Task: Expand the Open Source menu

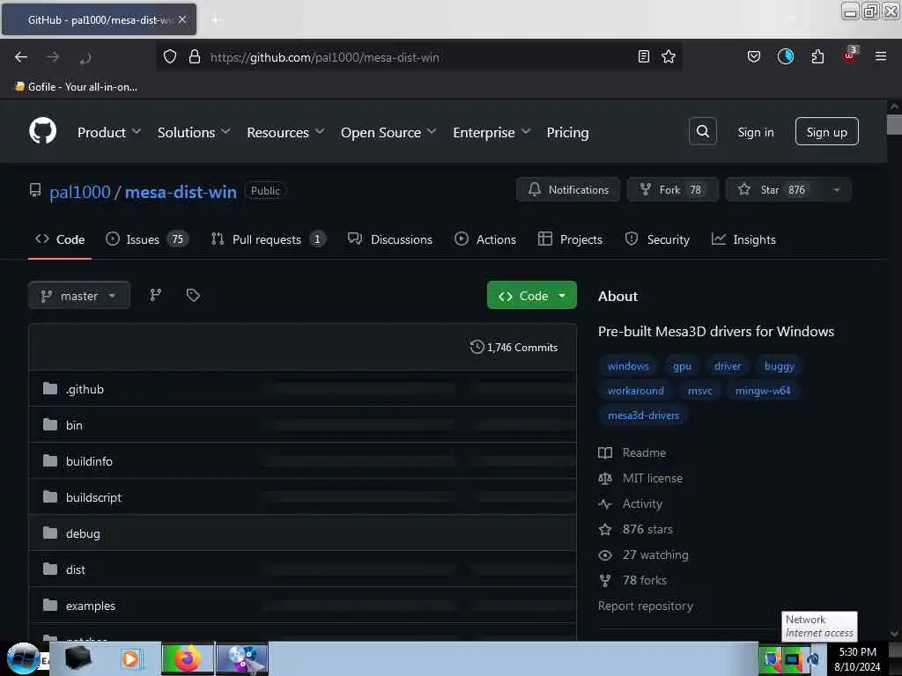Action: pos(388,132)
